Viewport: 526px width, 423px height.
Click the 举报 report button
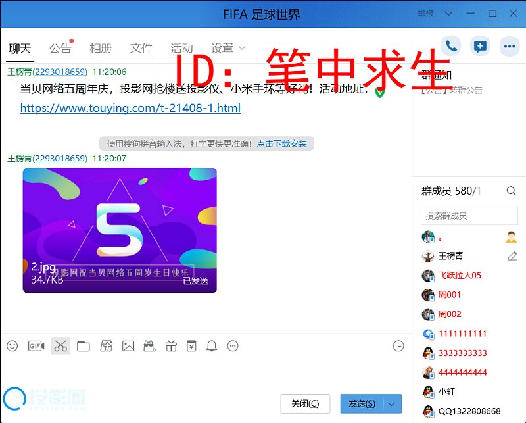(x=425, y=13)
